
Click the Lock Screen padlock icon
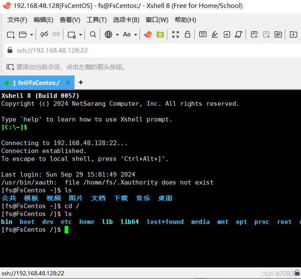188,34
